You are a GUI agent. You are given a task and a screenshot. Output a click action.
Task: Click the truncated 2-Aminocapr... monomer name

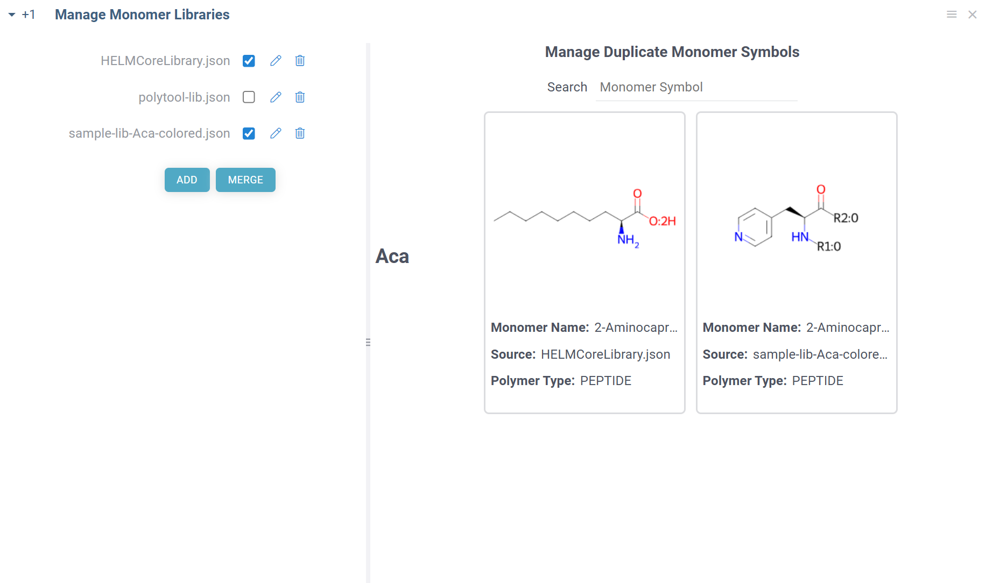(x=635, y=327)
